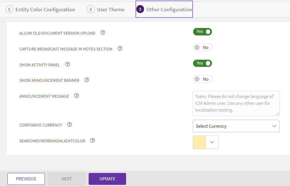The image size is (290, 186).
Task: Open the Select Currency dropdown
Action: [x=236, y=126]
